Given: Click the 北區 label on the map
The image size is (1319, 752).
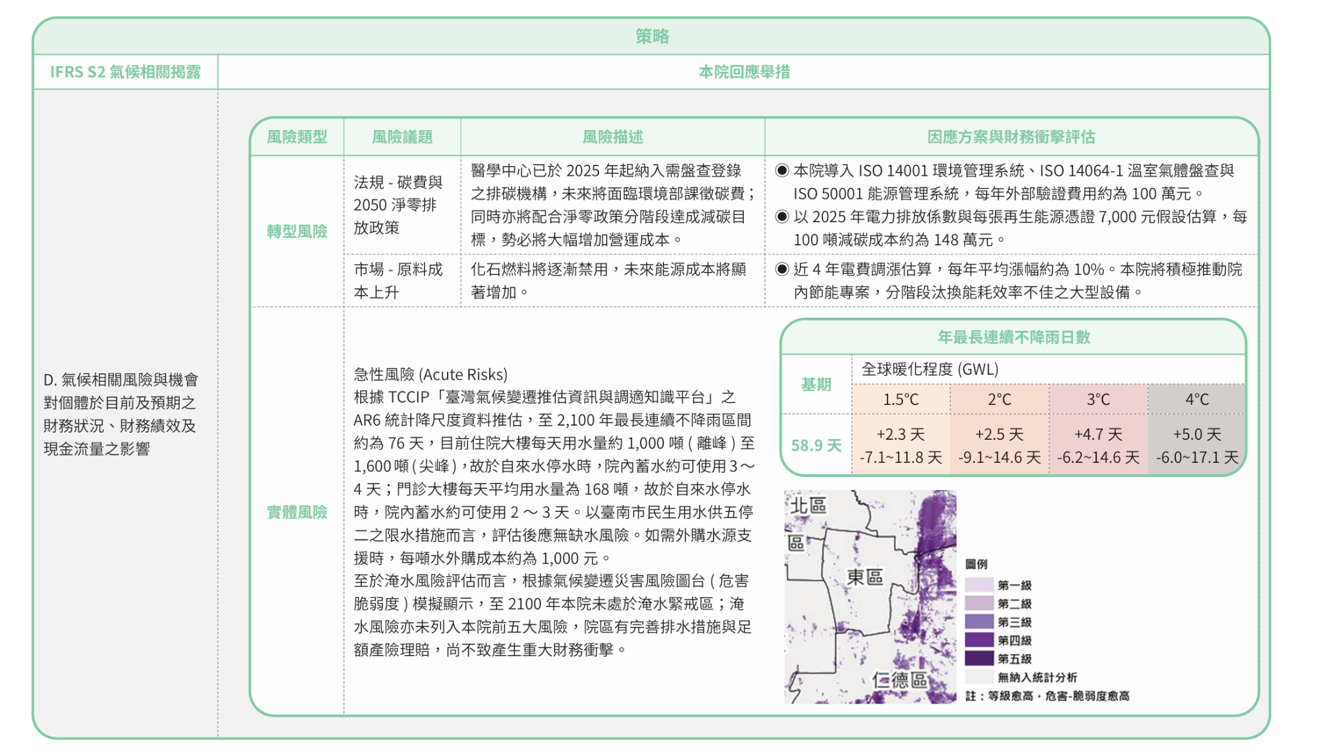Looking at the screenshot, I should [x=808, y=505].
